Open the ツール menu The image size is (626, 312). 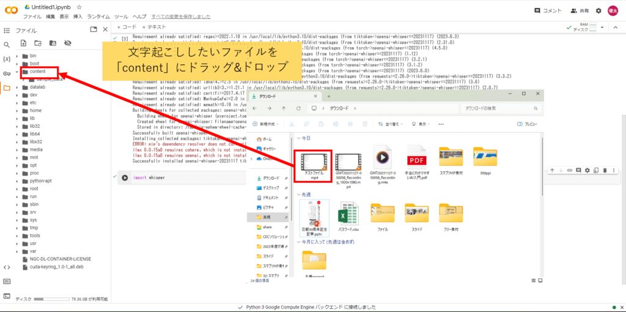click(x=121, y=17)
